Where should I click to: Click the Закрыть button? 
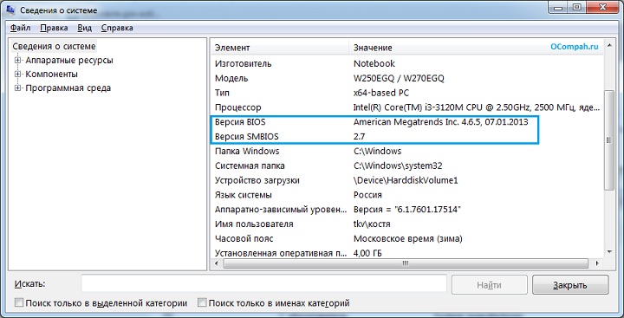tap(570, 285)
